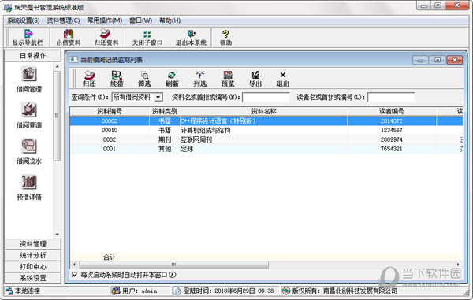Click reader number 7654321 cell
This screenshot has width=473, height=300.
[392, 149]
